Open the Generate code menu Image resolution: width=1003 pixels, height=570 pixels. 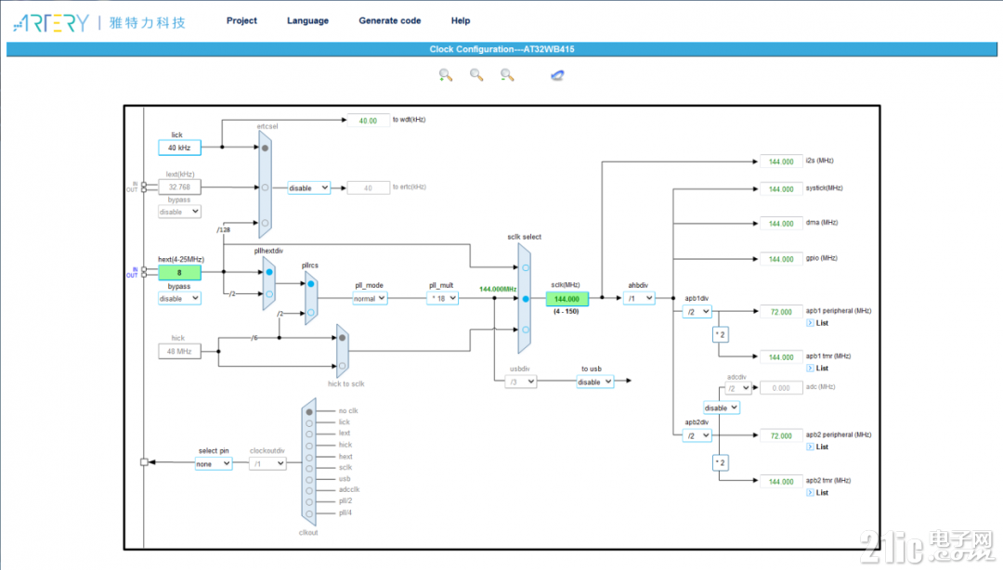click(x=389, y=20)
